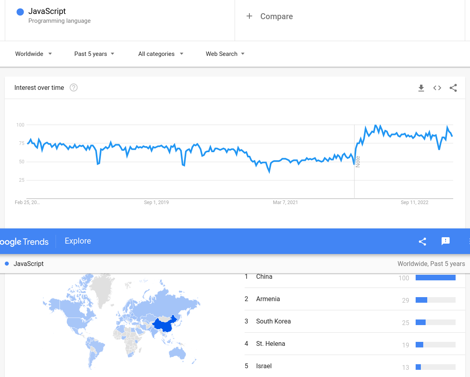Open the send feedback icon
The image size is (470, 377).
446,241
